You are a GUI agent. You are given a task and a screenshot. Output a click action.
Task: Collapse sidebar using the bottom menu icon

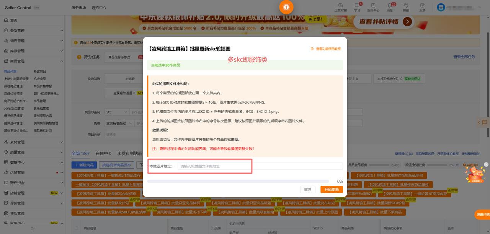33,229
